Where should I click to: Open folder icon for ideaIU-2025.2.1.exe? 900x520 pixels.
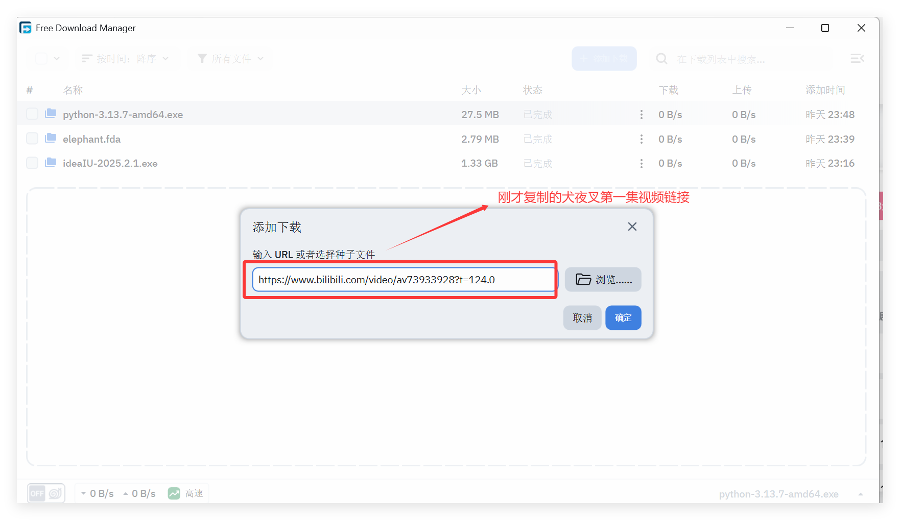51,163
